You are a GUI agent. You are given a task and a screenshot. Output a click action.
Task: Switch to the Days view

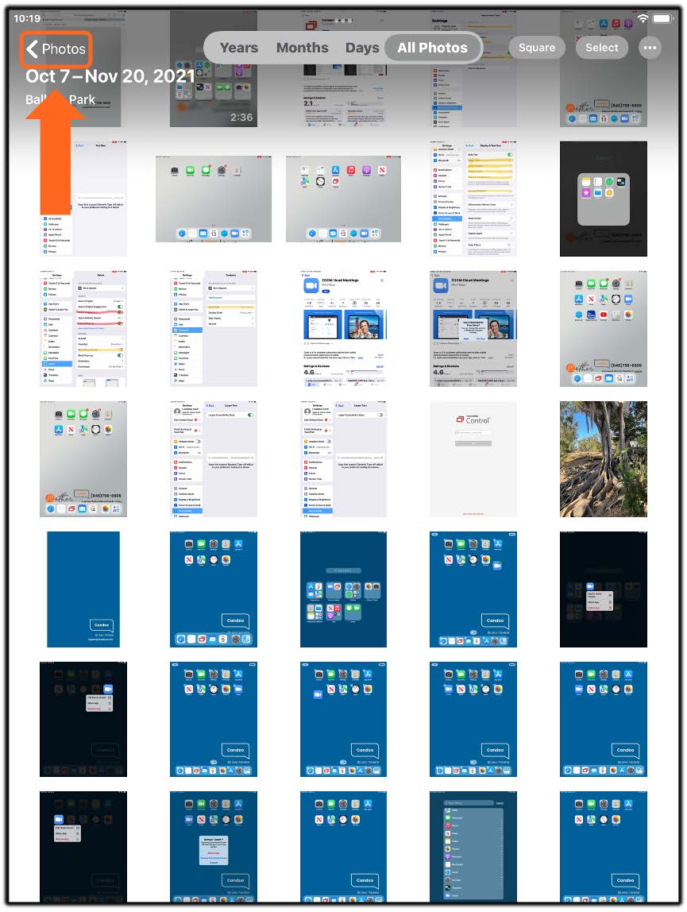point(362,48)
